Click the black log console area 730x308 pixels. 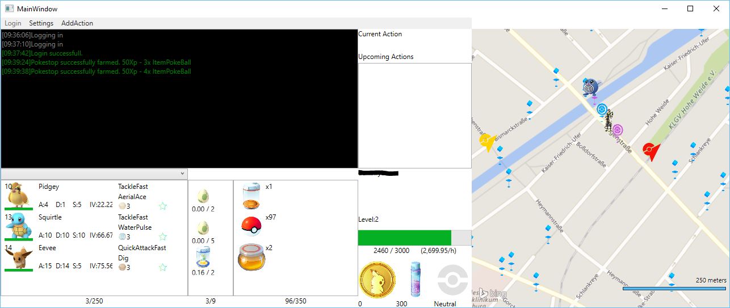tap(179, 99)
